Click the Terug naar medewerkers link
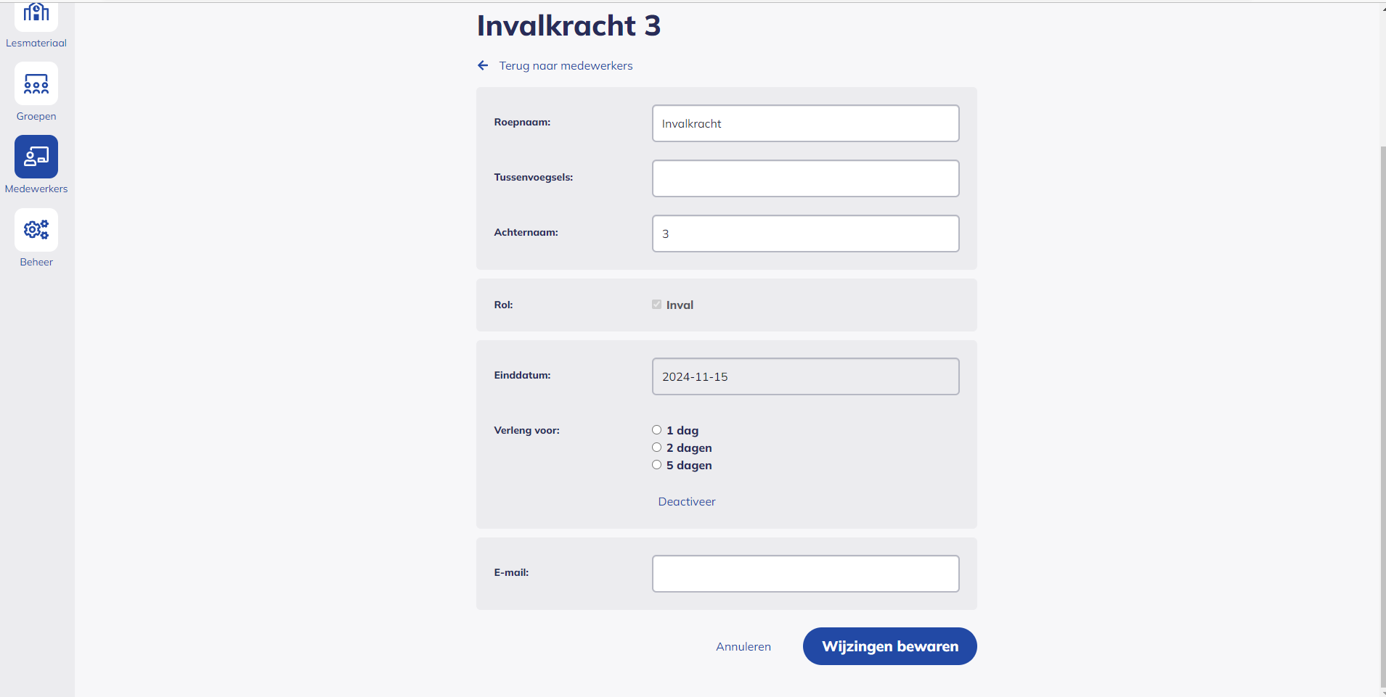 [566, 66]
